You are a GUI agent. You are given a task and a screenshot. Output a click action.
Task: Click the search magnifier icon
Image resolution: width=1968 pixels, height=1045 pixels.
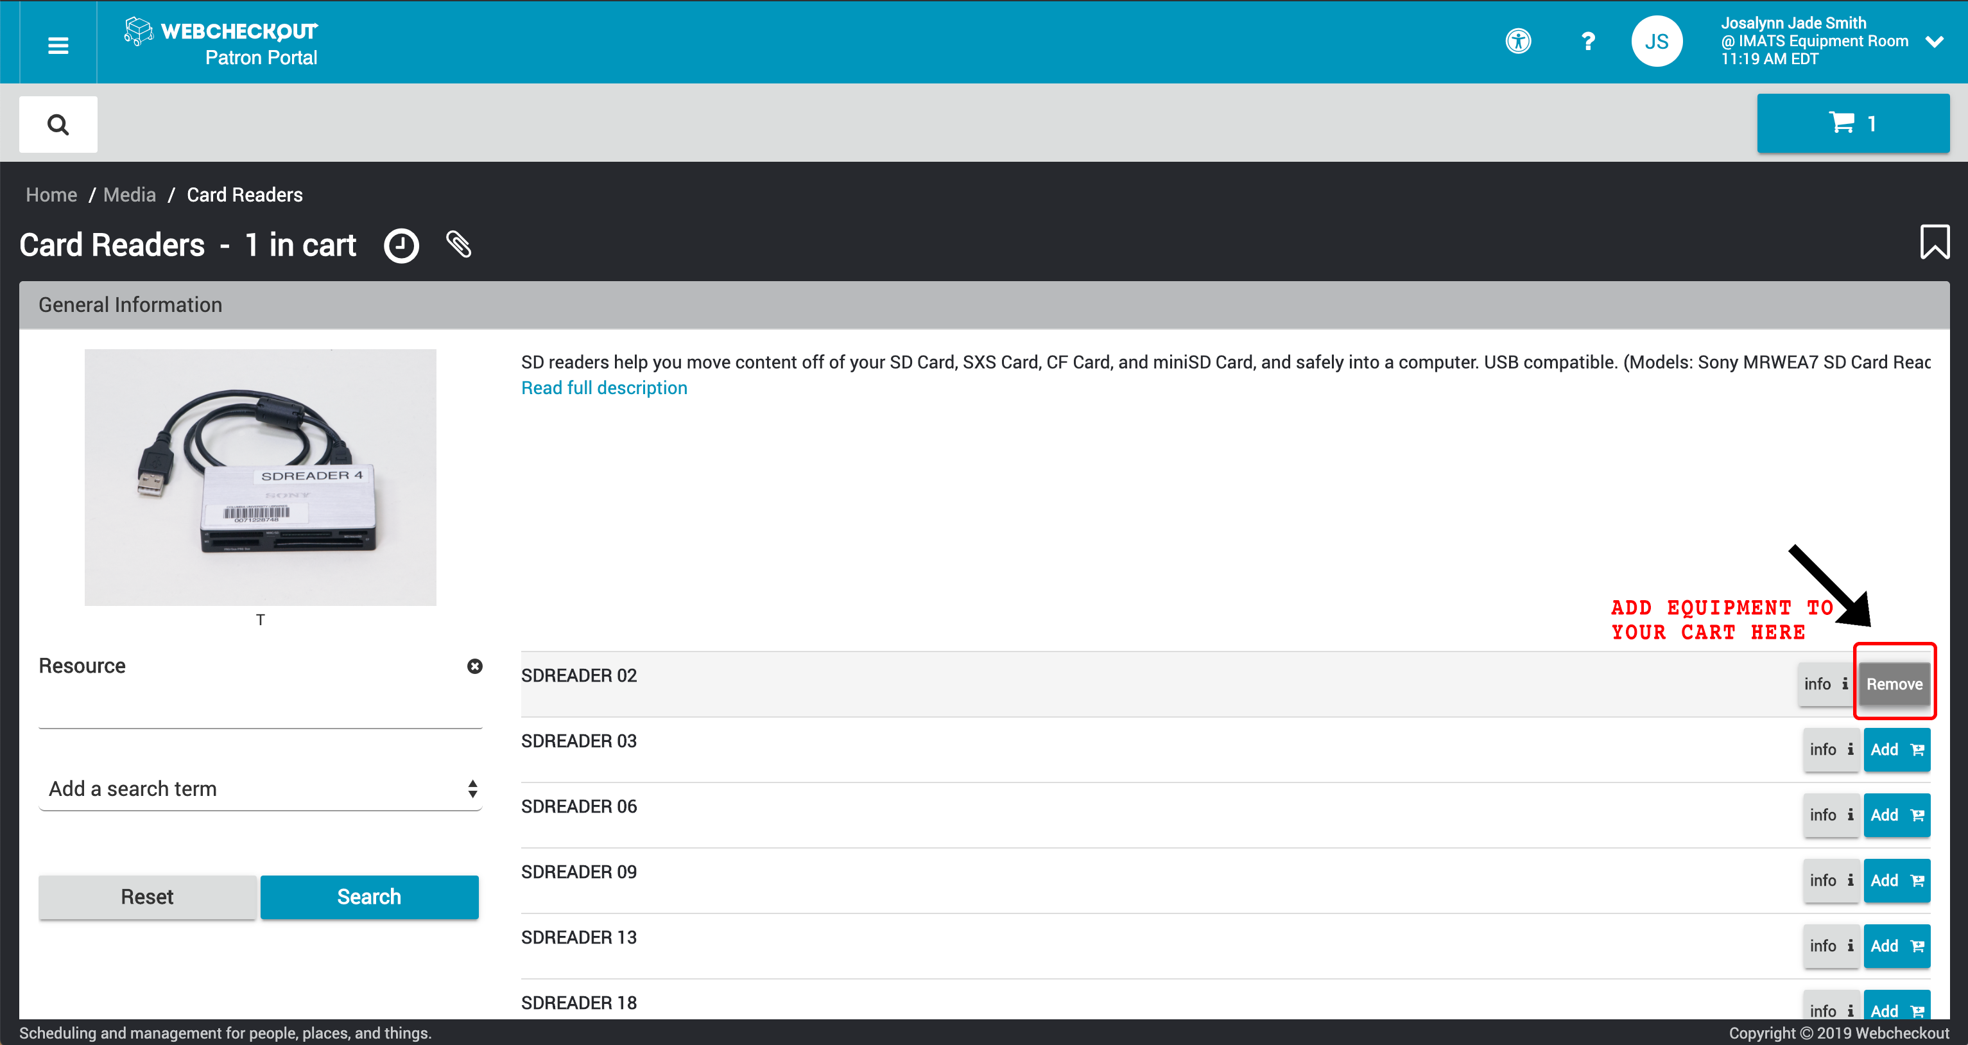click(x=58, y=125)
